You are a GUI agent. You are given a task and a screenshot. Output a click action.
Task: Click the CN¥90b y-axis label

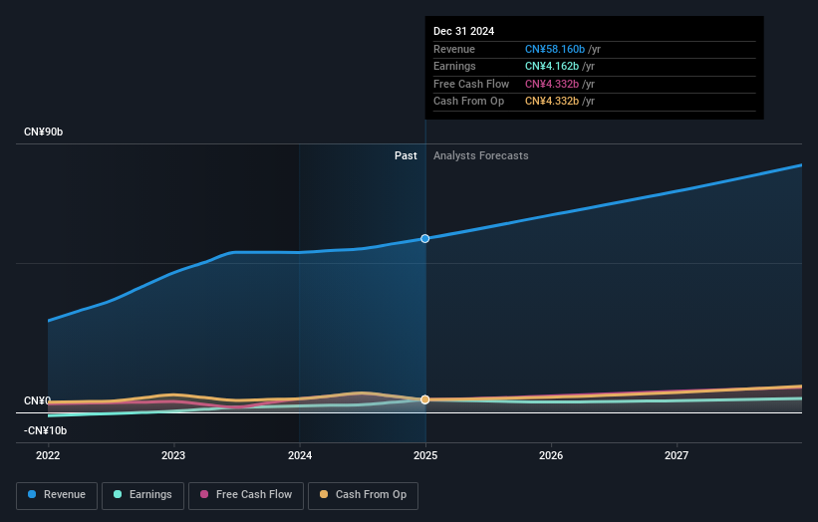[43, 131]
